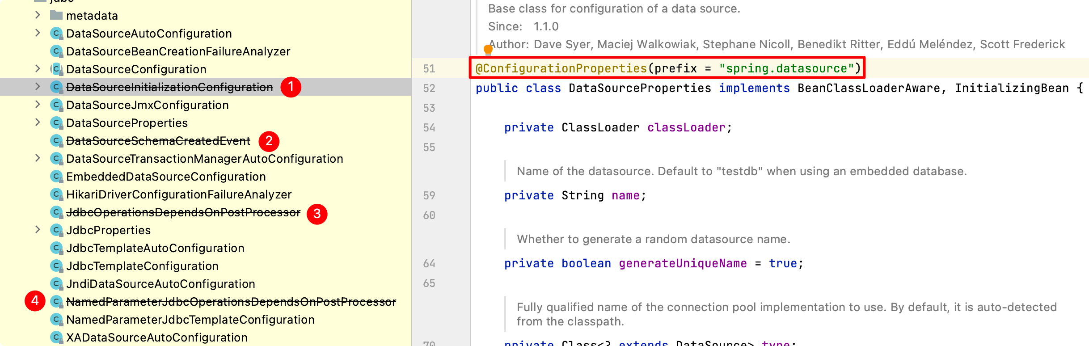The height and width of the screenshot is (346, 1089).
Task: Expand the JdbcProperties class node
Action: 38,230
